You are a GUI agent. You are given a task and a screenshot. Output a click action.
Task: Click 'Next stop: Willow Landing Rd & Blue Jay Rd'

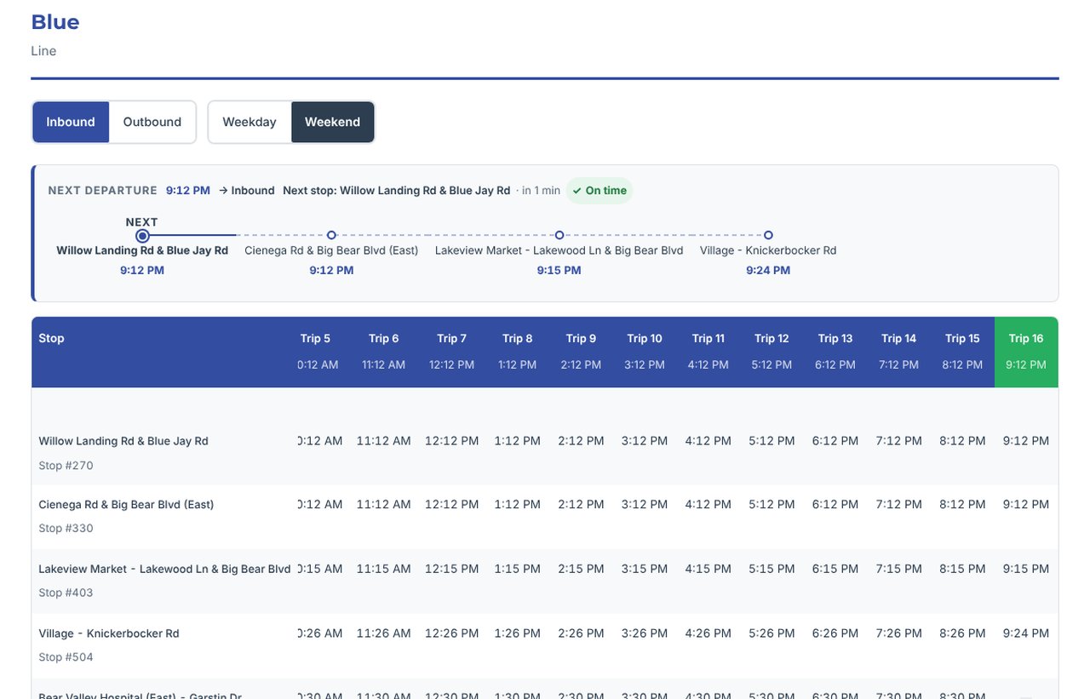click(x=397, y=191)
